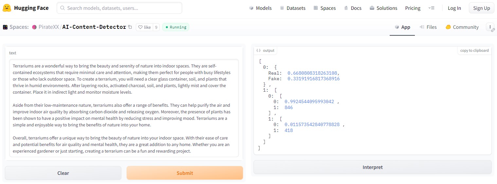Select the value 846

coord(289,108)
